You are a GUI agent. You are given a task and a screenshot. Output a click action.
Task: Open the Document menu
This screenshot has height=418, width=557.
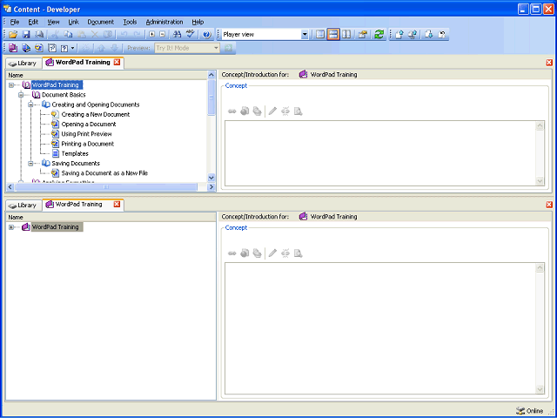101,22
